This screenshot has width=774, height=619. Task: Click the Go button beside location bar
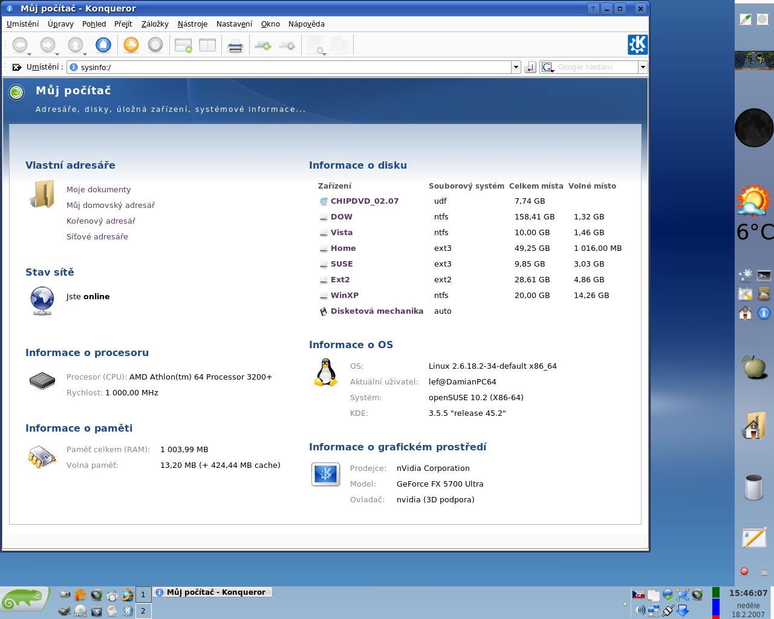tap(530, 67)
